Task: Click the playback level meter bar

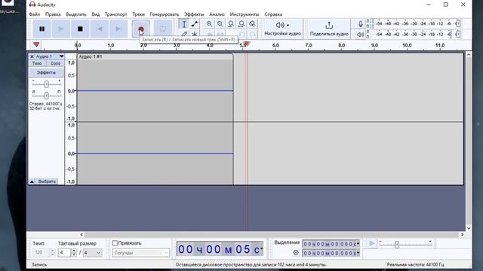Action: [x=414, y=34]
